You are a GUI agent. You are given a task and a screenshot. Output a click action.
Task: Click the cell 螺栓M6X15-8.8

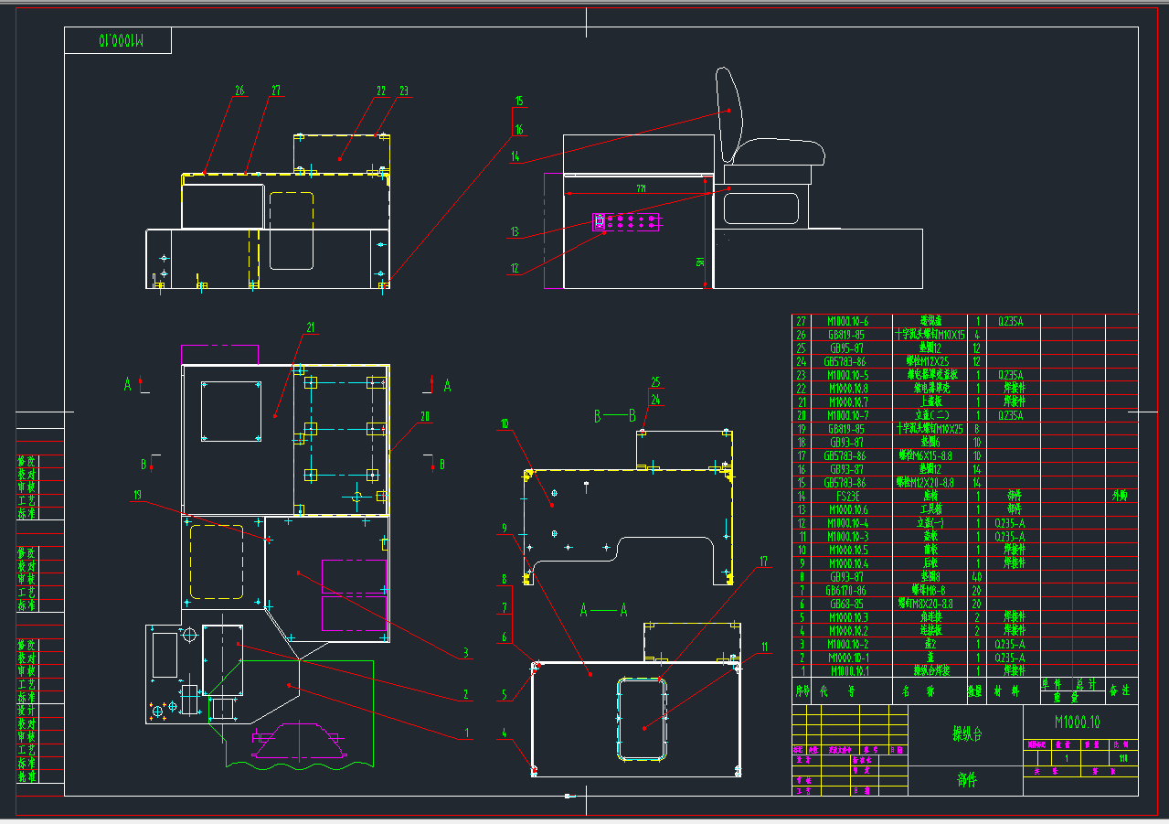pos(926,455)
